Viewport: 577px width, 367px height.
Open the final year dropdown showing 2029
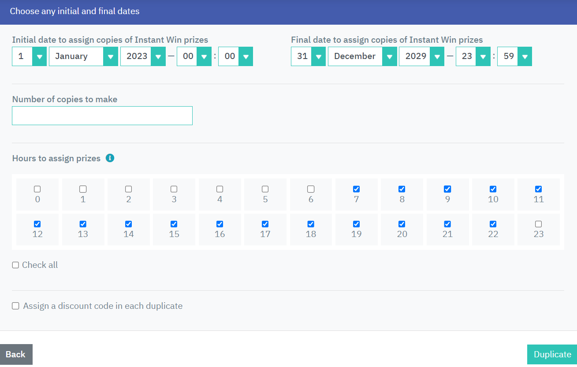[x=421, y=56]
